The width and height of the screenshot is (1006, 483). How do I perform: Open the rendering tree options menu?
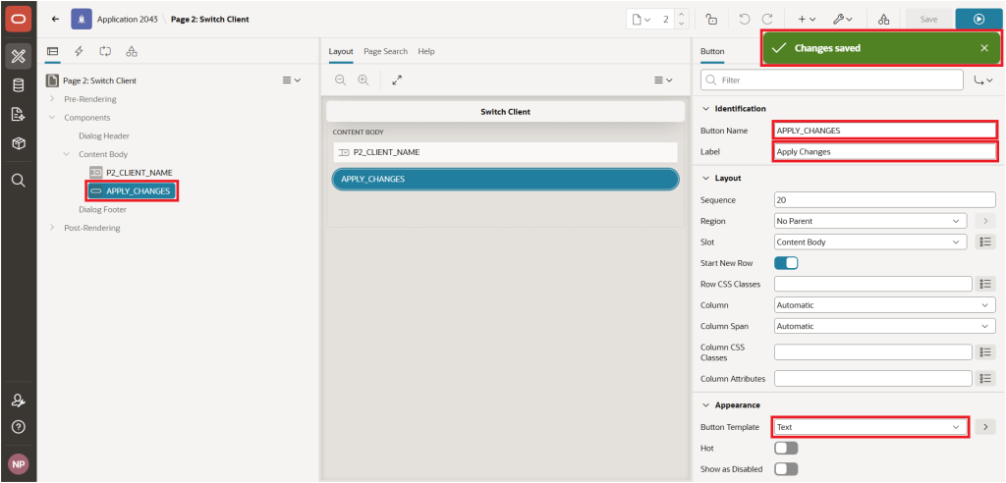291,80
